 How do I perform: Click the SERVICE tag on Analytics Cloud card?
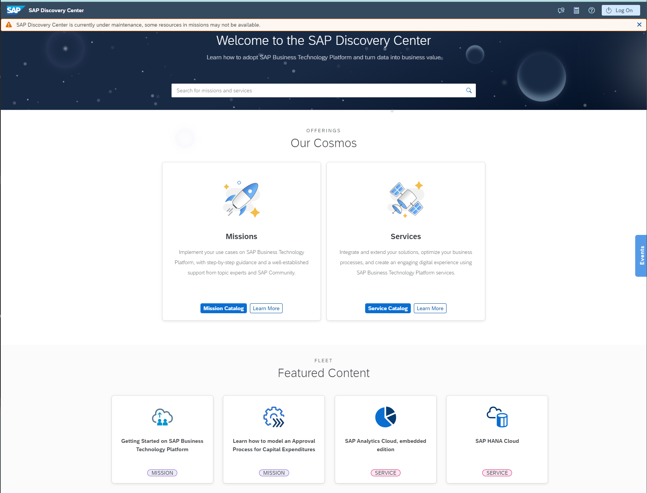[x=386, y=473]
